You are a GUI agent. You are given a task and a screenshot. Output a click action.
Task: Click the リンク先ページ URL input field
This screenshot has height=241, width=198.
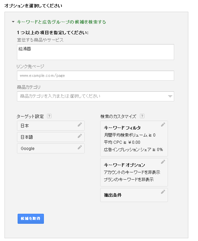95,76
